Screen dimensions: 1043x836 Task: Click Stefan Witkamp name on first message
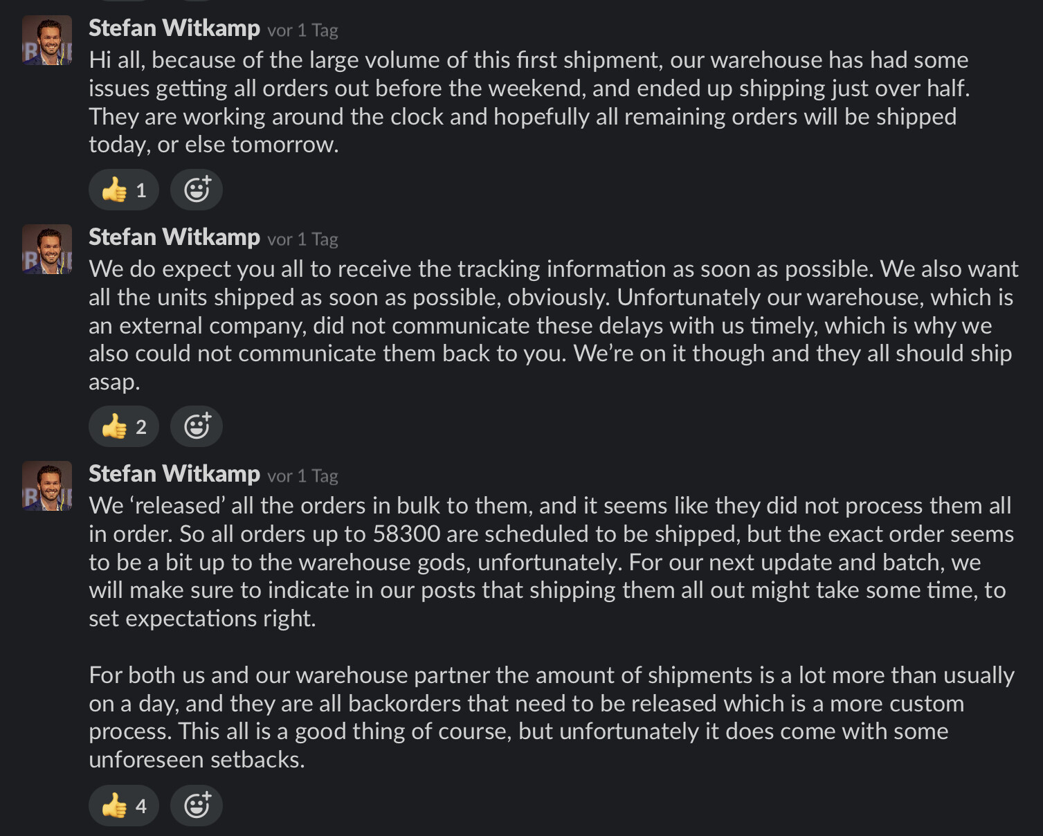(174, 28)
